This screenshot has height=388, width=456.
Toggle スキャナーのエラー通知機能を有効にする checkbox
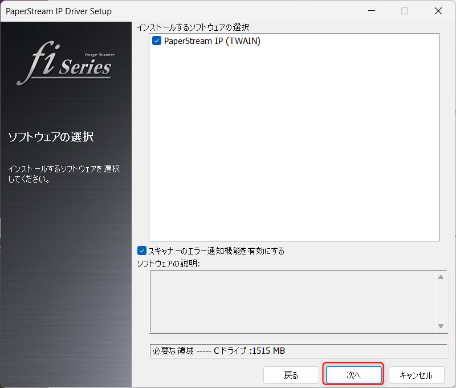[141, 250]
